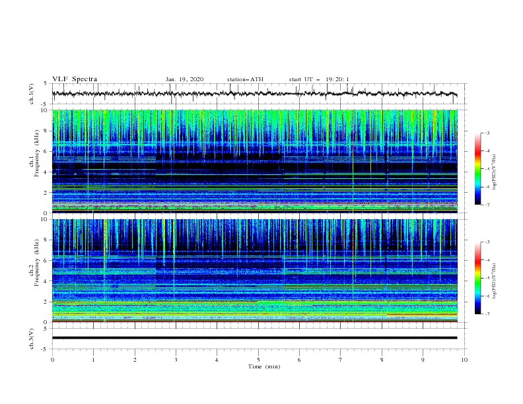Click the log(PSD) label beside the ch.2 colorbar

point(494,281)
